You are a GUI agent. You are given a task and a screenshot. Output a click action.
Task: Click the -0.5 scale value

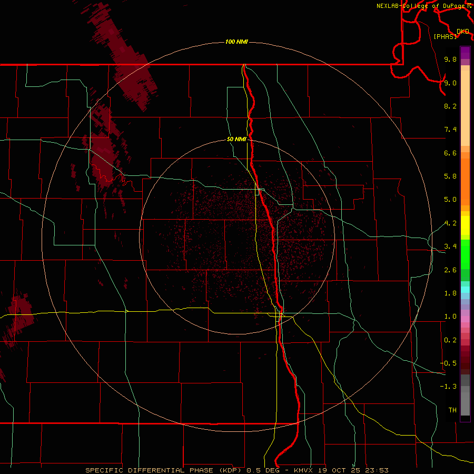click(x=448, y=363)
